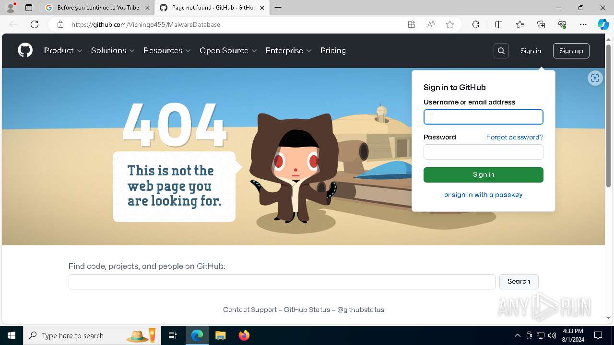Open the Favorites list icon
The image size is (614, 345).
pyautogui.click(x=520, y=24)
